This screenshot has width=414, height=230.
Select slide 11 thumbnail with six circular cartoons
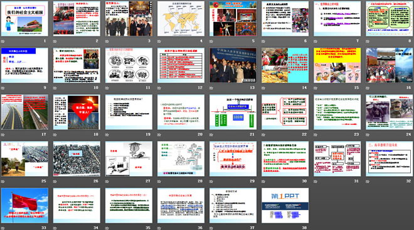pos(129,65)
